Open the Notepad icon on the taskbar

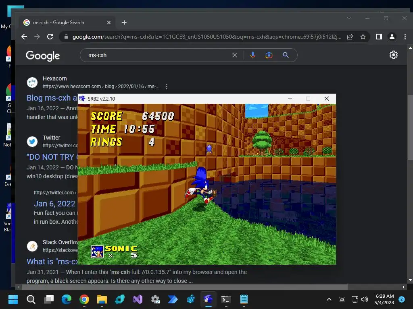(x=244, y=299)
